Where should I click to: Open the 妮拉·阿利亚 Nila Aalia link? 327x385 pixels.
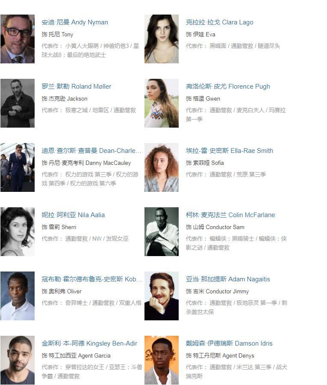[x=73, y=215]
